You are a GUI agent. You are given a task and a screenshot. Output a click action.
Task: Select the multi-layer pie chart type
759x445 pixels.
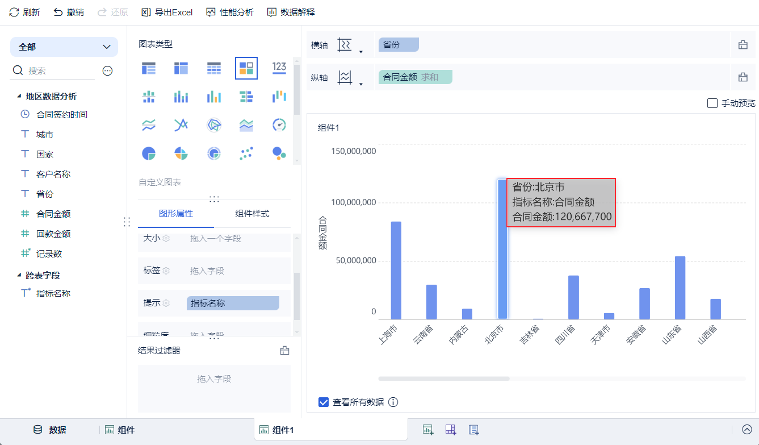(213, 153)
